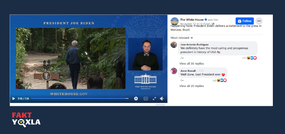Toggle closed captions CC button
Screen dimensions: 285x134
click(146, 99)
